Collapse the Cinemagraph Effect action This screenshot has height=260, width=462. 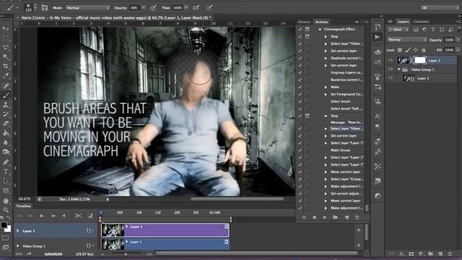320,29
